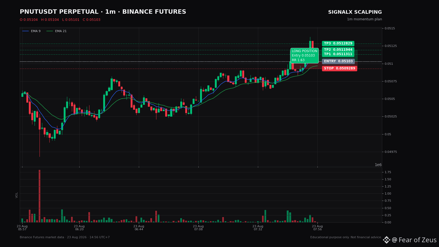Click the Binance Futures market data footer
Viewport: 439px width, 247px height.
(x=65, y=237)
